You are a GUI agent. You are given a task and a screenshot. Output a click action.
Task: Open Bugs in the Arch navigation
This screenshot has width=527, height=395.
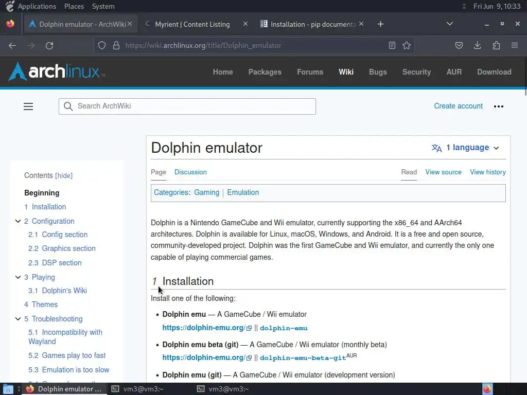(x=378, y=72)
